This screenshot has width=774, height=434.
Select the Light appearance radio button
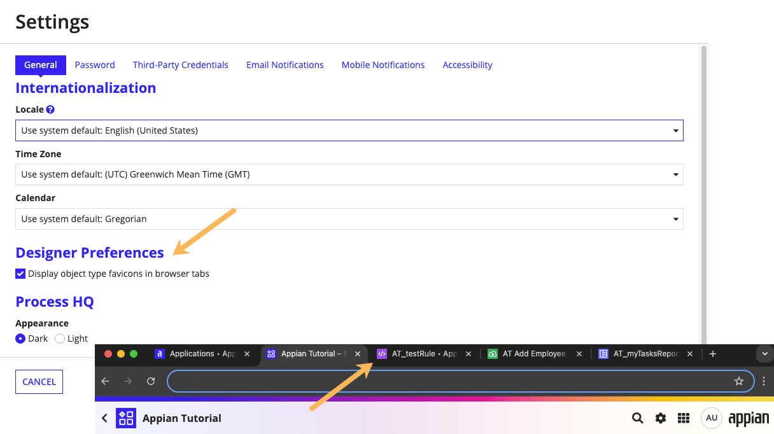click(x=60, y=339)
